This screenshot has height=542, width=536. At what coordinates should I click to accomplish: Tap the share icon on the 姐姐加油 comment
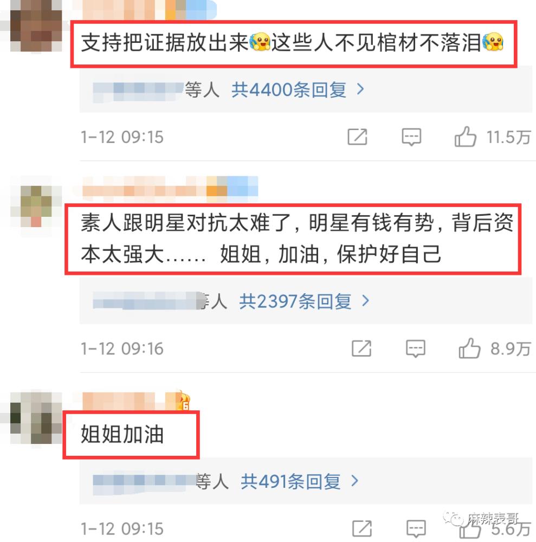(x=362, y=528)
